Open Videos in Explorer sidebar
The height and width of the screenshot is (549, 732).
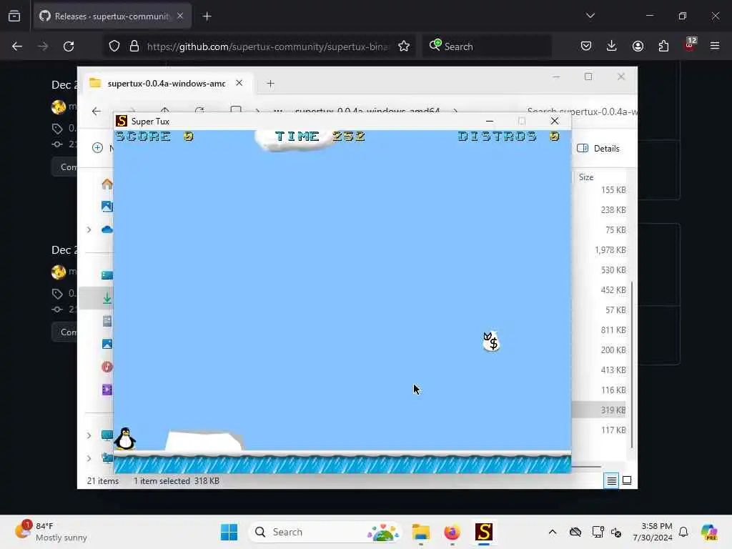[107, 390]
